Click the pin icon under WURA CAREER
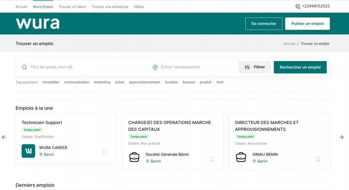Screen dimensions: 349x190 click(x=41, y=155)
